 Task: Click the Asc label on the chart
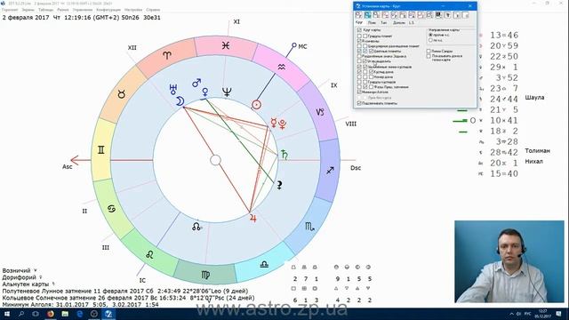68,167
